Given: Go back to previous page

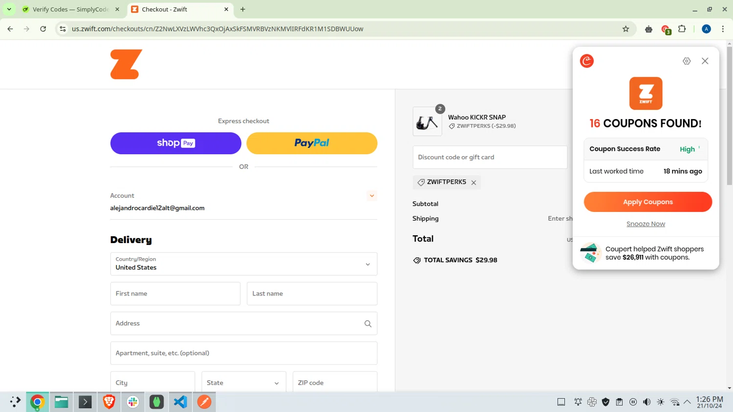Looking at the screenshot, I should (10, 29).
